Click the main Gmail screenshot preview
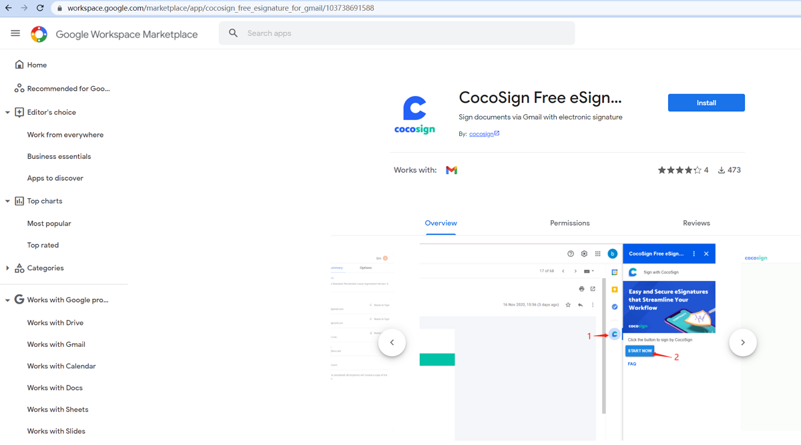The height and width of the screenshot is (445, 801). tap(567, 342)
